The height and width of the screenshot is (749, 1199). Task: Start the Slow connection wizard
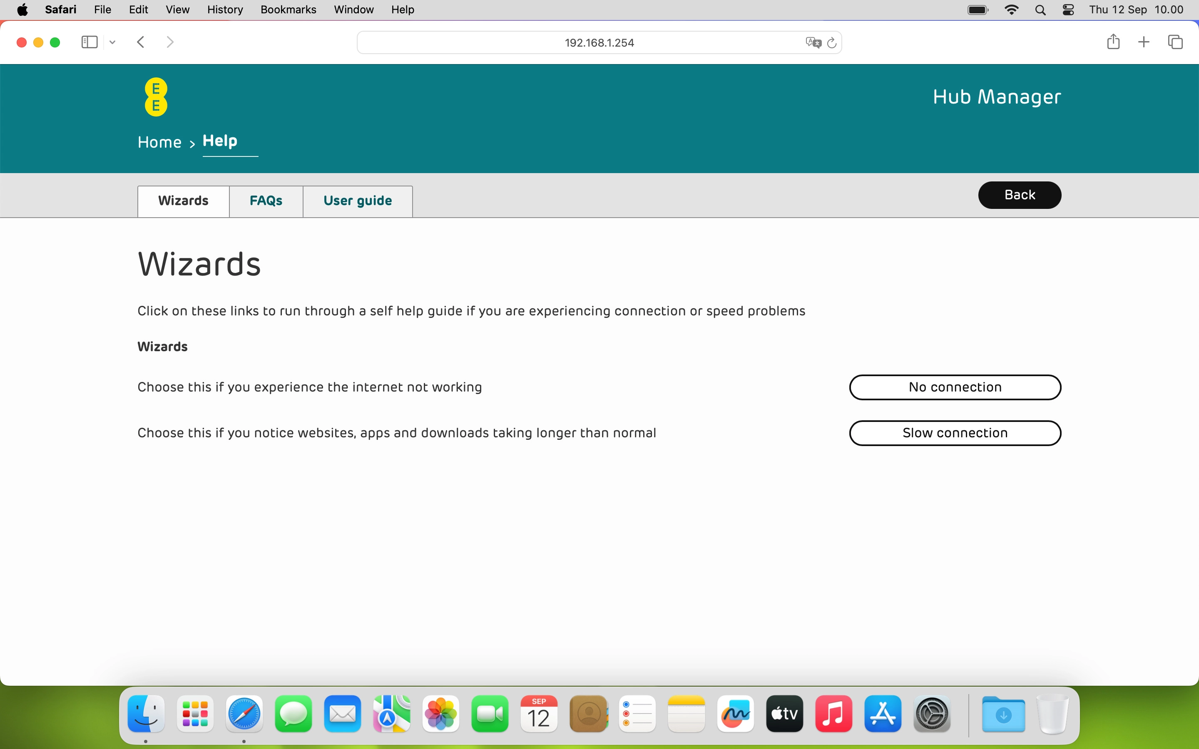(x=955, y=432)
